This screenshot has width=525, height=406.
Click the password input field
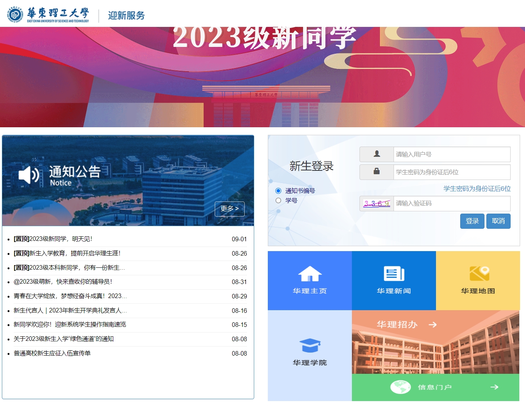(452, 172)
